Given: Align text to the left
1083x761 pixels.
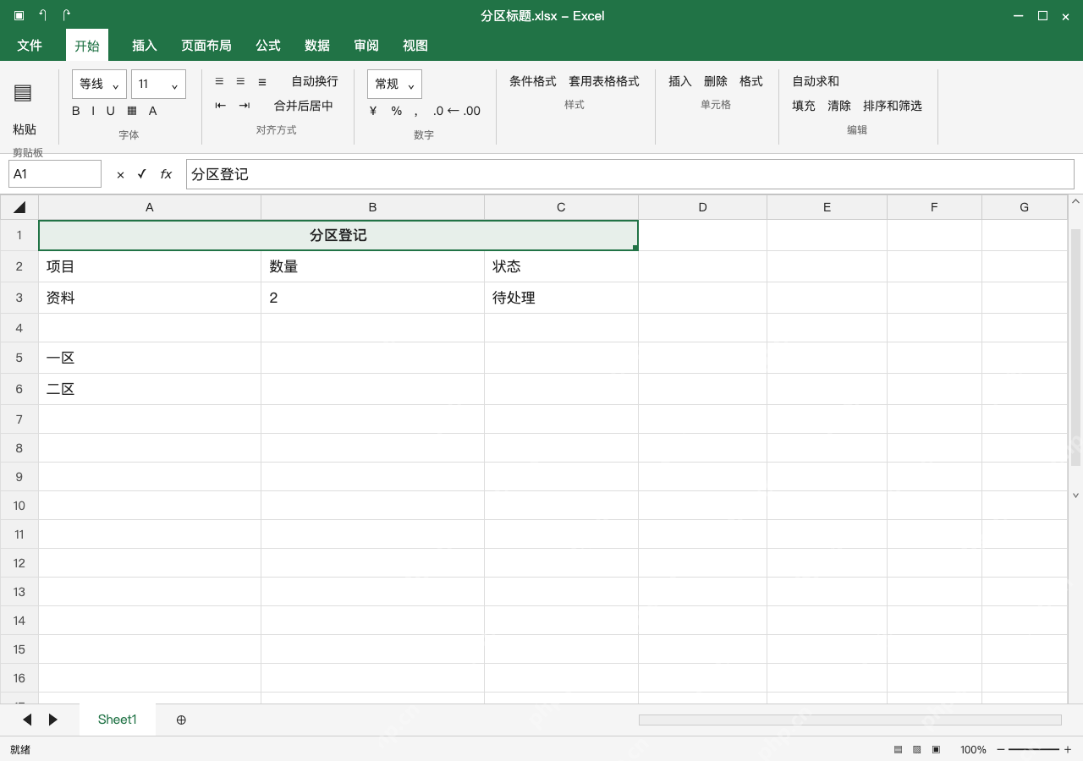Looking at the screenshot, I should pos(219,81).
